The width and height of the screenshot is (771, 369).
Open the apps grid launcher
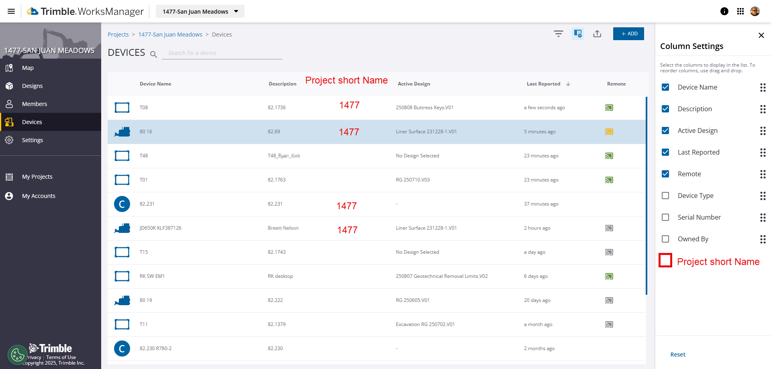pyautogui.click(x=740, y=11)
